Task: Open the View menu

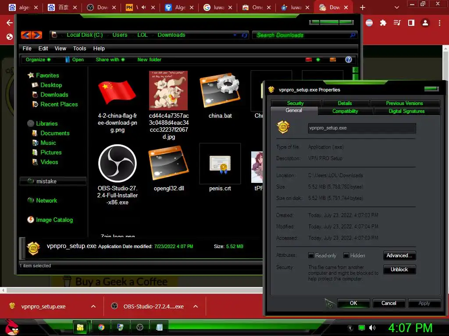Action: click(61, 48)
